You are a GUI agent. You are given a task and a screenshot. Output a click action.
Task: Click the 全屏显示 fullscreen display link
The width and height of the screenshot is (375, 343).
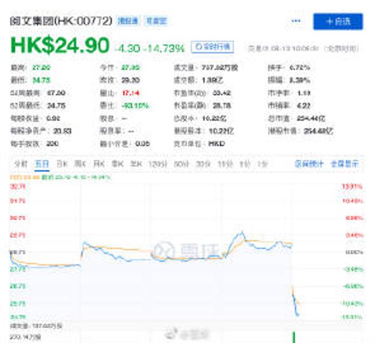[x=344, y=164]
